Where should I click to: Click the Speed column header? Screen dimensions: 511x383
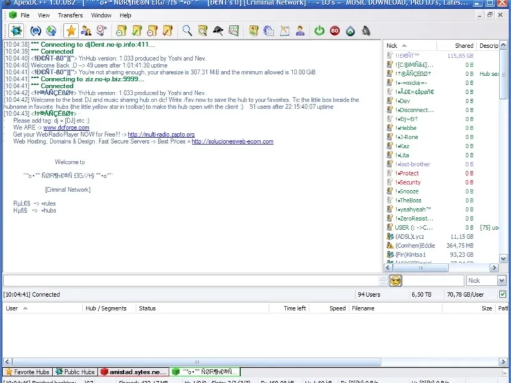[x=328, y=308]
